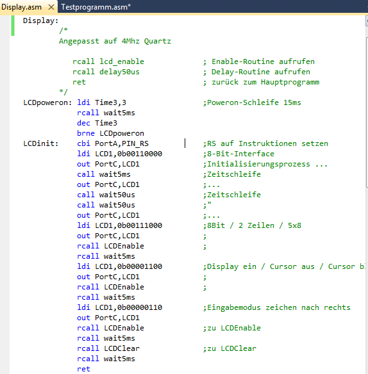Viewport: 368px width, 374px height.
Task: Click 'ldi LCD1,0b00110000' line
Action: pos(119,154)
